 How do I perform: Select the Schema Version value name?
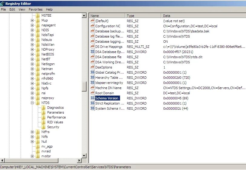pos(107,98)
